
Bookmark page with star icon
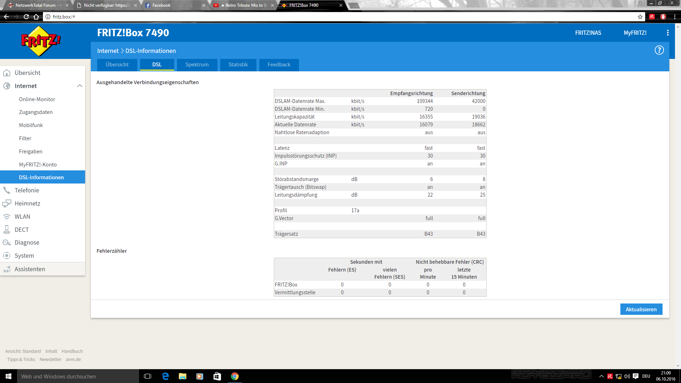click(x=640, y=17)
